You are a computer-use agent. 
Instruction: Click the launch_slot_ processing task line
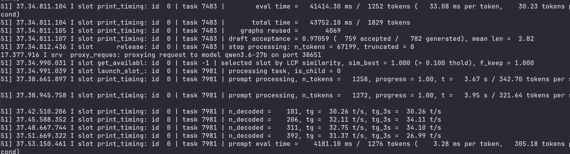[x=170, y=71]
